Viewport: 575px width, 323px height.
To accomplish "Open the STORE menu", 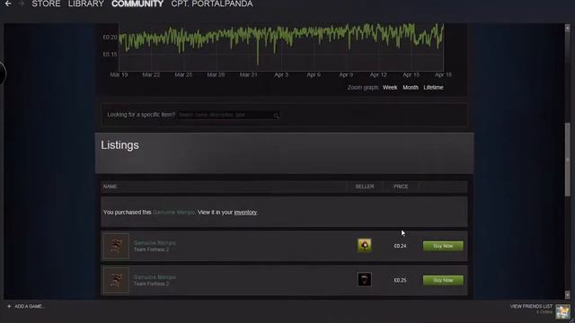I will 46,4.
